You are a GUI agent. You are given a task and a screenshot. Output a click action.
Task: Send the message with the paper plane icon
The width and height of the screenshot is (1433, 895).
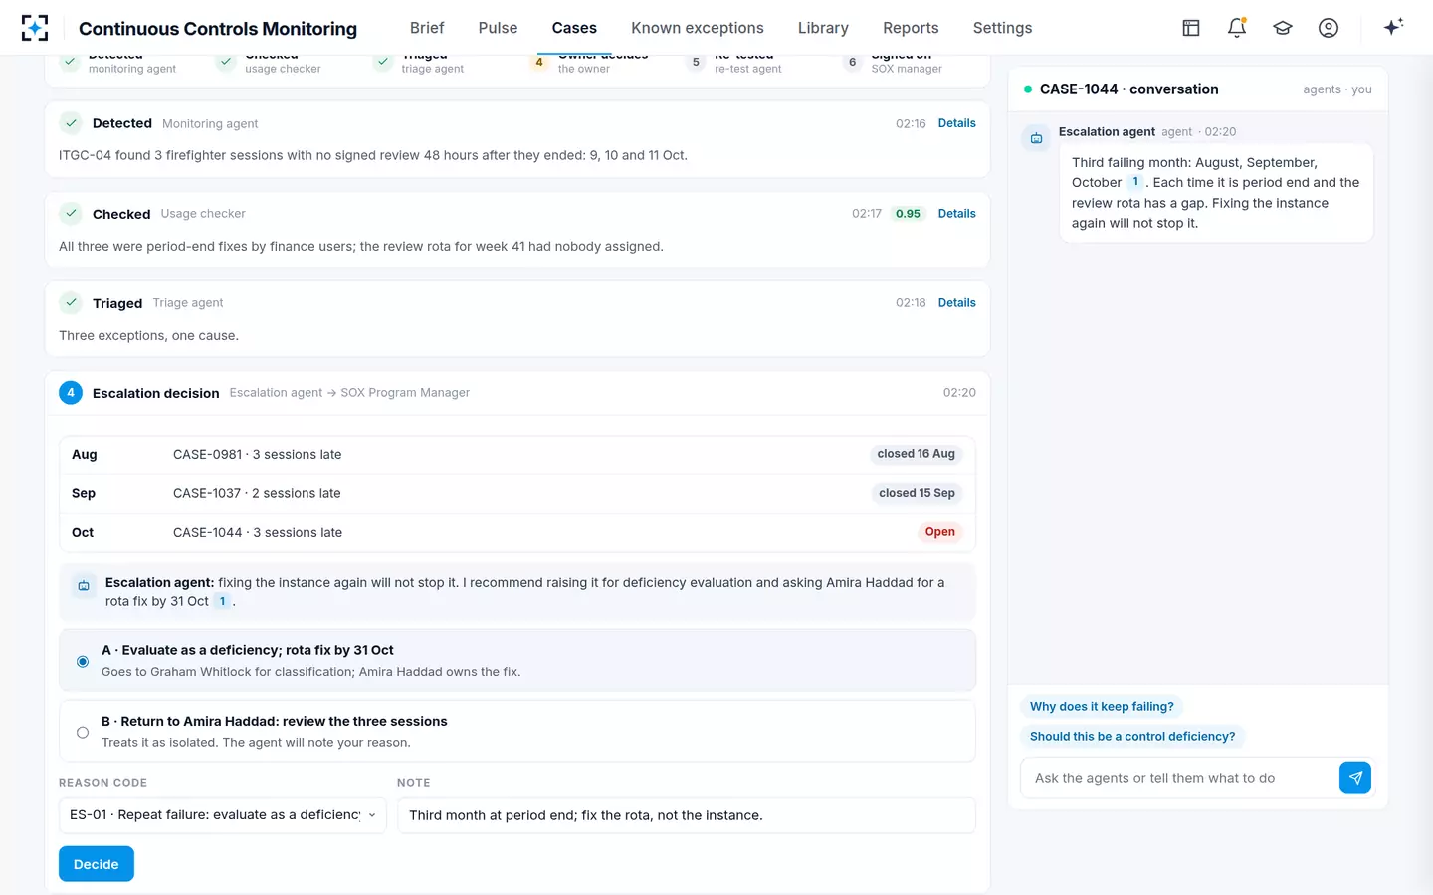(1355, 778)
